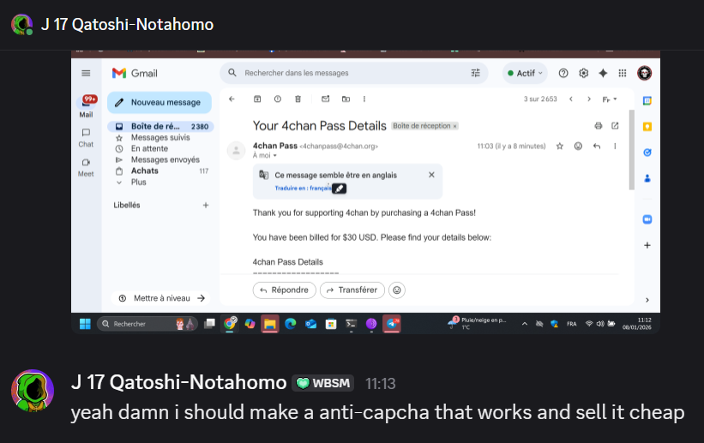Image resolution: width=704 pixels, height=443 pixels.
Task: Go to the older message arrow
Action: [589, 99]
